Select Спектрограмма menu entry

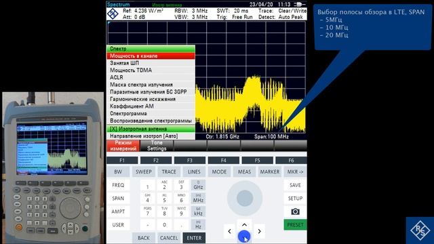click(x=151, y=113)
